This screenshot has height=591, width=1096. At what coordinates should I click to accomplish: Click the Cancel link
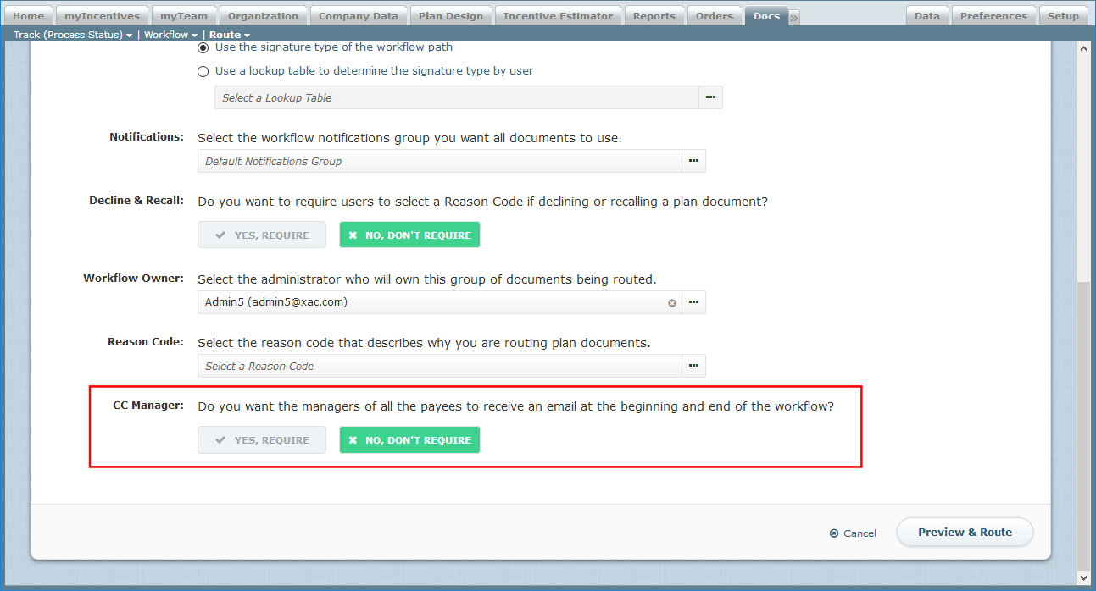click(853, 533)
